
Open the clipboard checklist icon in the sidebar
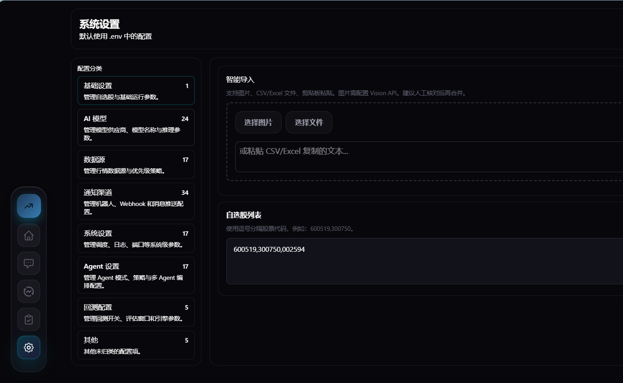pos(29,319)
